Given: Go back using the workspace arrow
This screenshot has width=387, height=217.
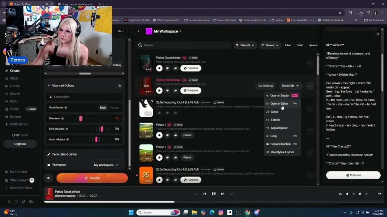Looking at the screenshot, I should coord(138,31).
